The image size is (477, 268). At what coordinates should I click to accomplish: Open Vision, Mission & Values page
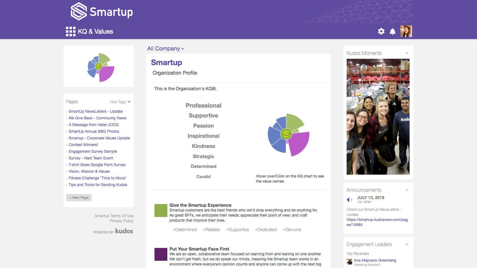point(89,171)
